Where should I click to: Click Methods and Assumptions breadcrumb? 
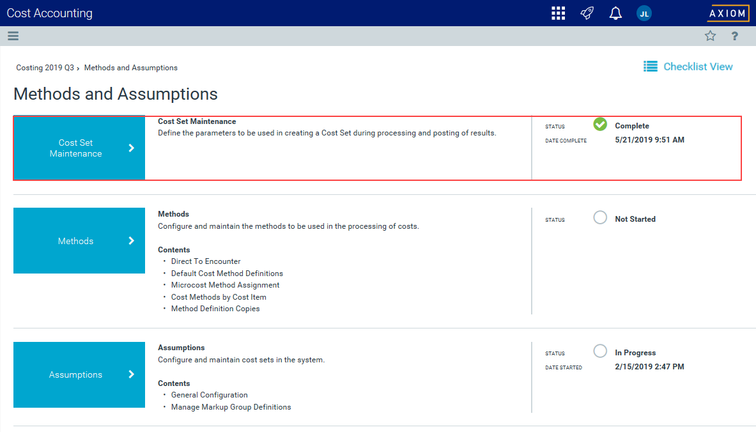click(x=130, y=68)
